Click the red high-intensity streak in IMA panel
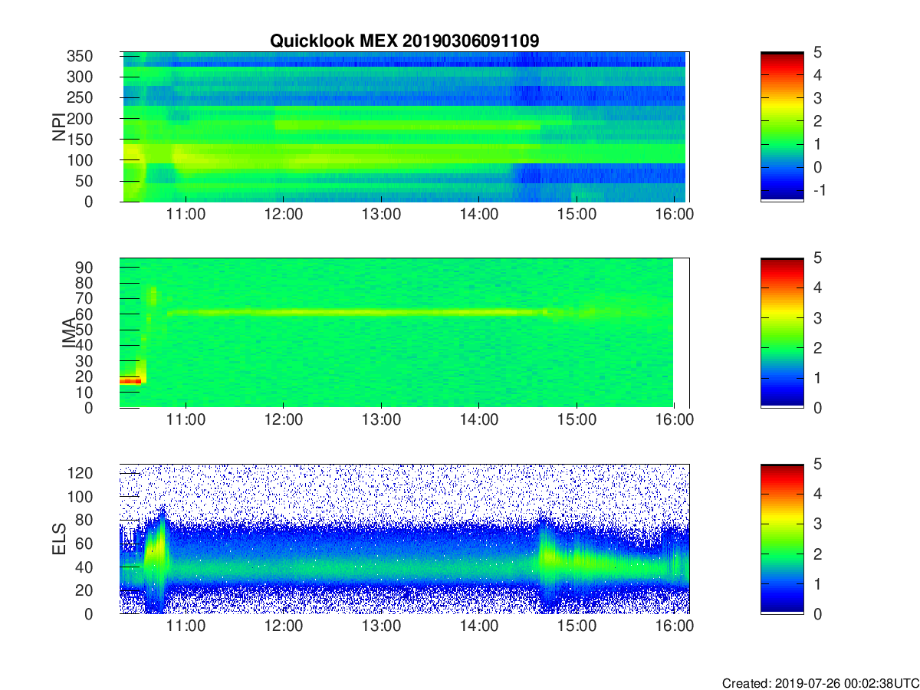The width and height of the screenshot is (920, 690). (x=131, y=380)
